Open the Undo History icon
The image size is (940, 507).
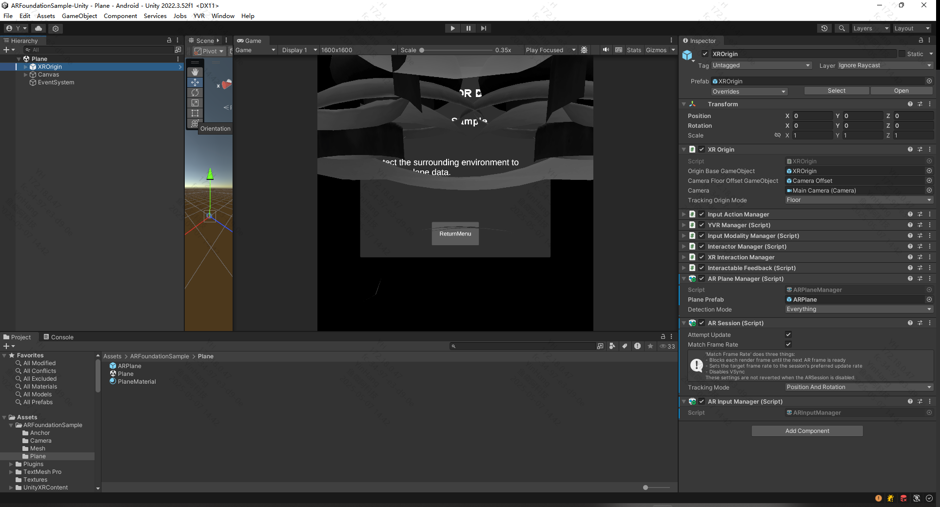point(824,28)
